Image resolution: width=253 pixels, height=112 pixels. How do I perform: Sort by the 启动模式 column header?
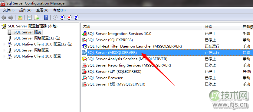coord(247,26)
